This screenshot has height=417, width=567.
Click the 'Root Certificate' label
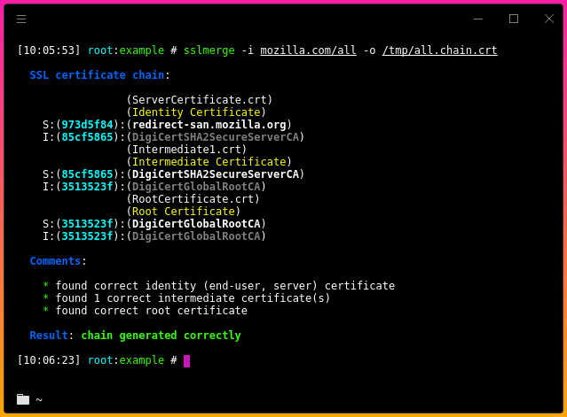coord(184,212)
